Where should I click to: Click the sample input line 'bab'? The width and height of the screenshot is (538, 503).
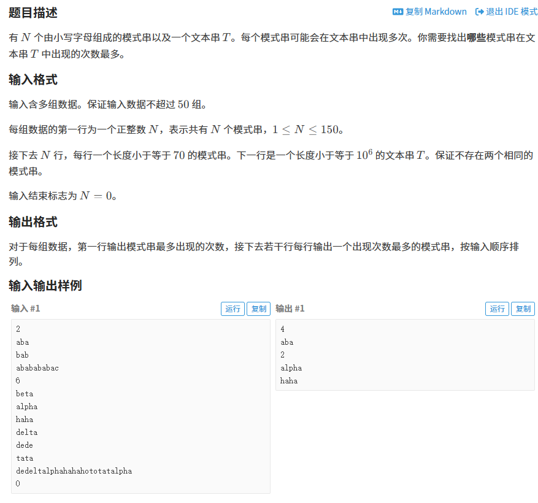click(22, 355)
